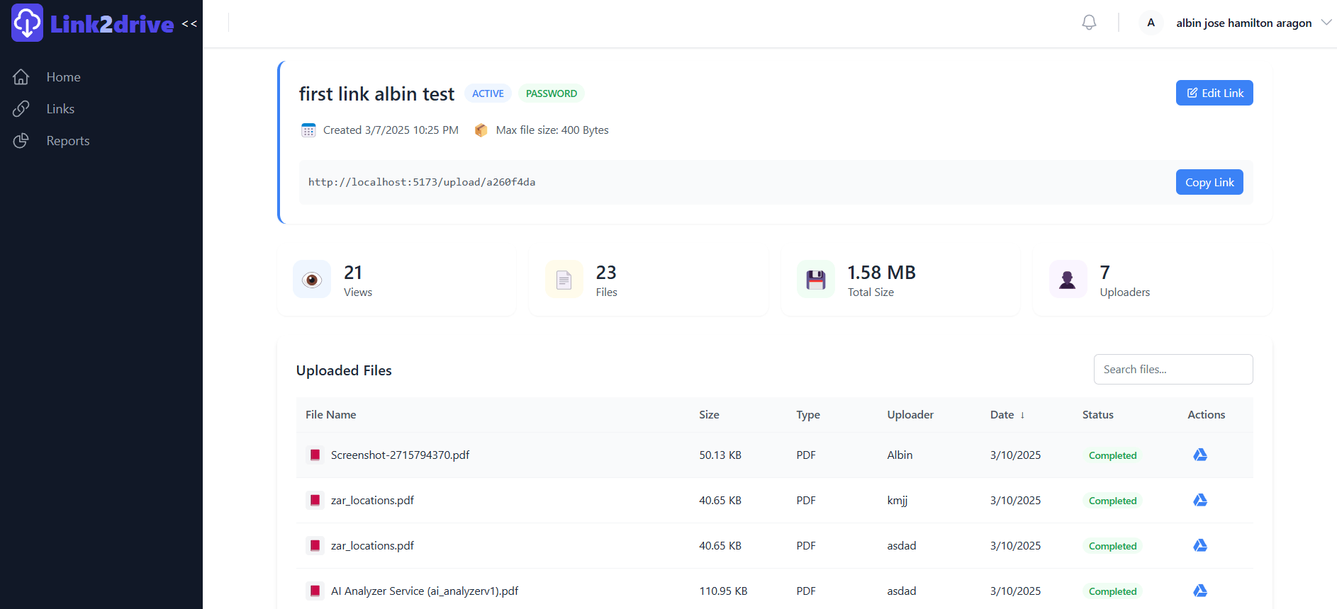Click the PDF icon beside Screenshot-2715794370.pdf
Viewport: 1337px width, 609px height.
[315, 455]
